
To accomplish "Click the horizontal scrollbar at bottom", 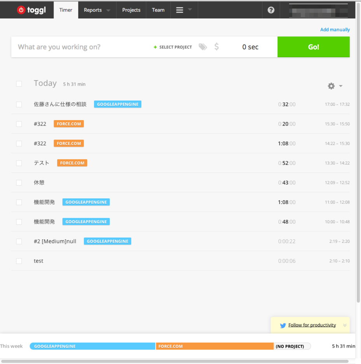I will point(175,361).
